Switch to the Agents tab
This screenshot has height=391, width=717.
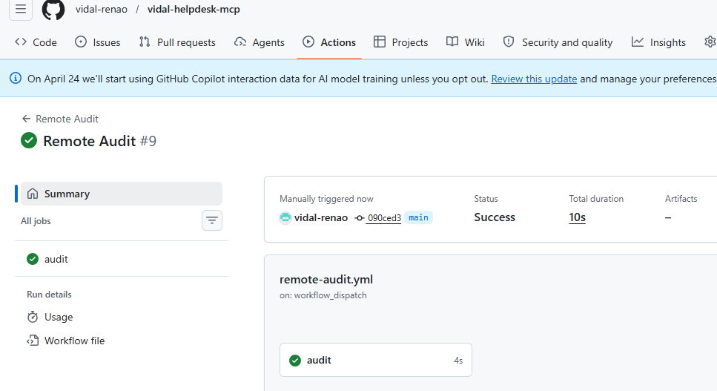[260, 42]
